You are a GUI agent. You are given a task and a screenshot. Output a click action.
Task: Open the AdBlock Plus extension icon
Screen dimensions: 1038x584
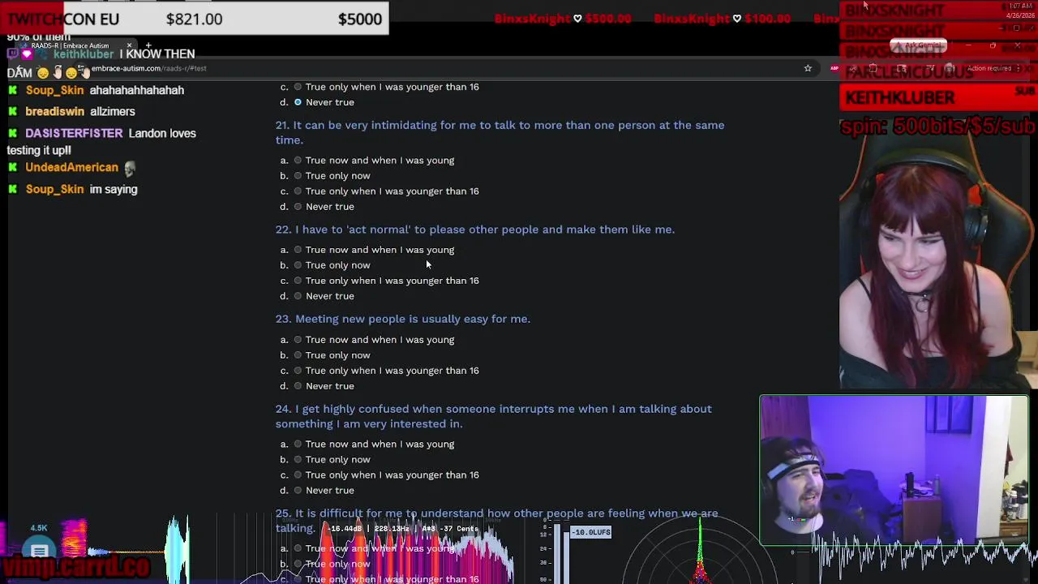pyautogui.click(x=834, y=68)
